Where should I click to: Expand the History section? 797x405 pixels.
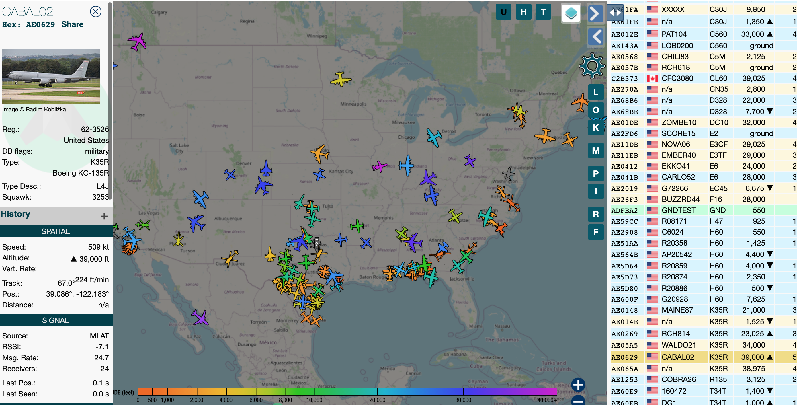[104, 216]
